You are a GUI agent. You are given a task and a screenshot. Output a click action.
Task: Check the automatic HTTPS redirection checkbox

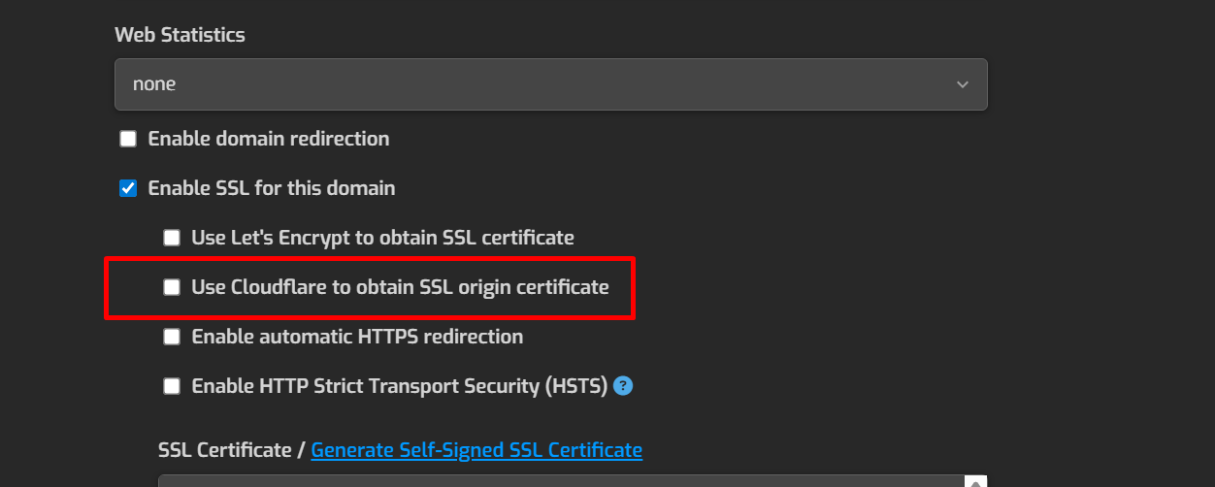point(172,337)
